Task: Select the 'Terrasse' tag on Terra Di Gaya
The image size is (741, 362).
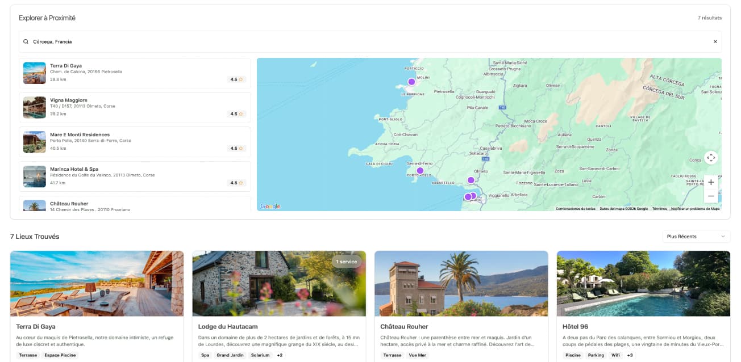Action: click(28, 353)
